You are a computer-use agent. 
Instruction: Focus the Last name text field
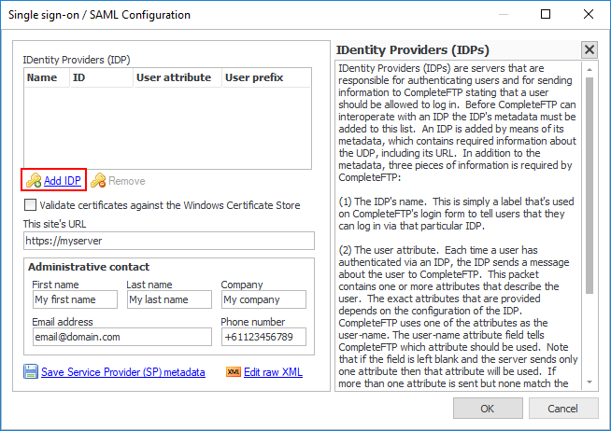pyautogui.click(x=169, y=299)
